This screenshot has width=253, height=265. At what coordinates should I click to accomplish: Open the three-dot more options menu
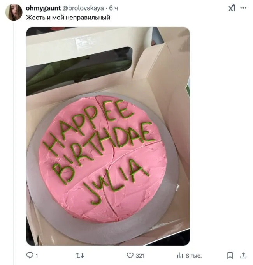click(243, 8)
